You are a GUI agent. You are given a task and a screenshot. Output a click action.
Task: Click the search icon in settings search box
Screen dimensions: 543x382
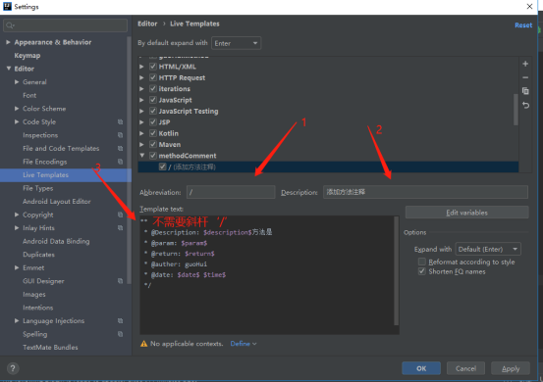10,25
